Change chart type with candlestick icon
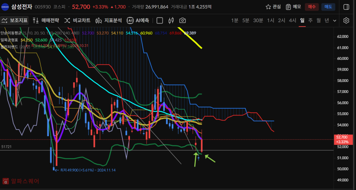The height and width of the screenshot is (190, 356). [x=171, y=21]
